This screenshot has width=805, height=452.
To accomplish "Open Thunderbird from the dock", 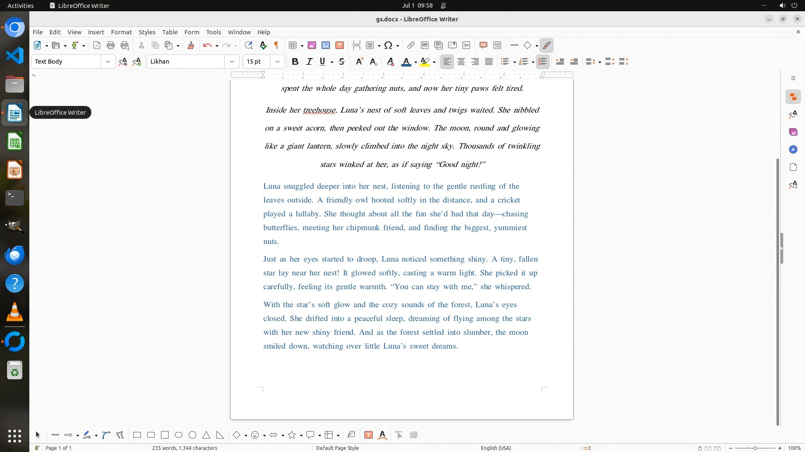I will [15, 255].
